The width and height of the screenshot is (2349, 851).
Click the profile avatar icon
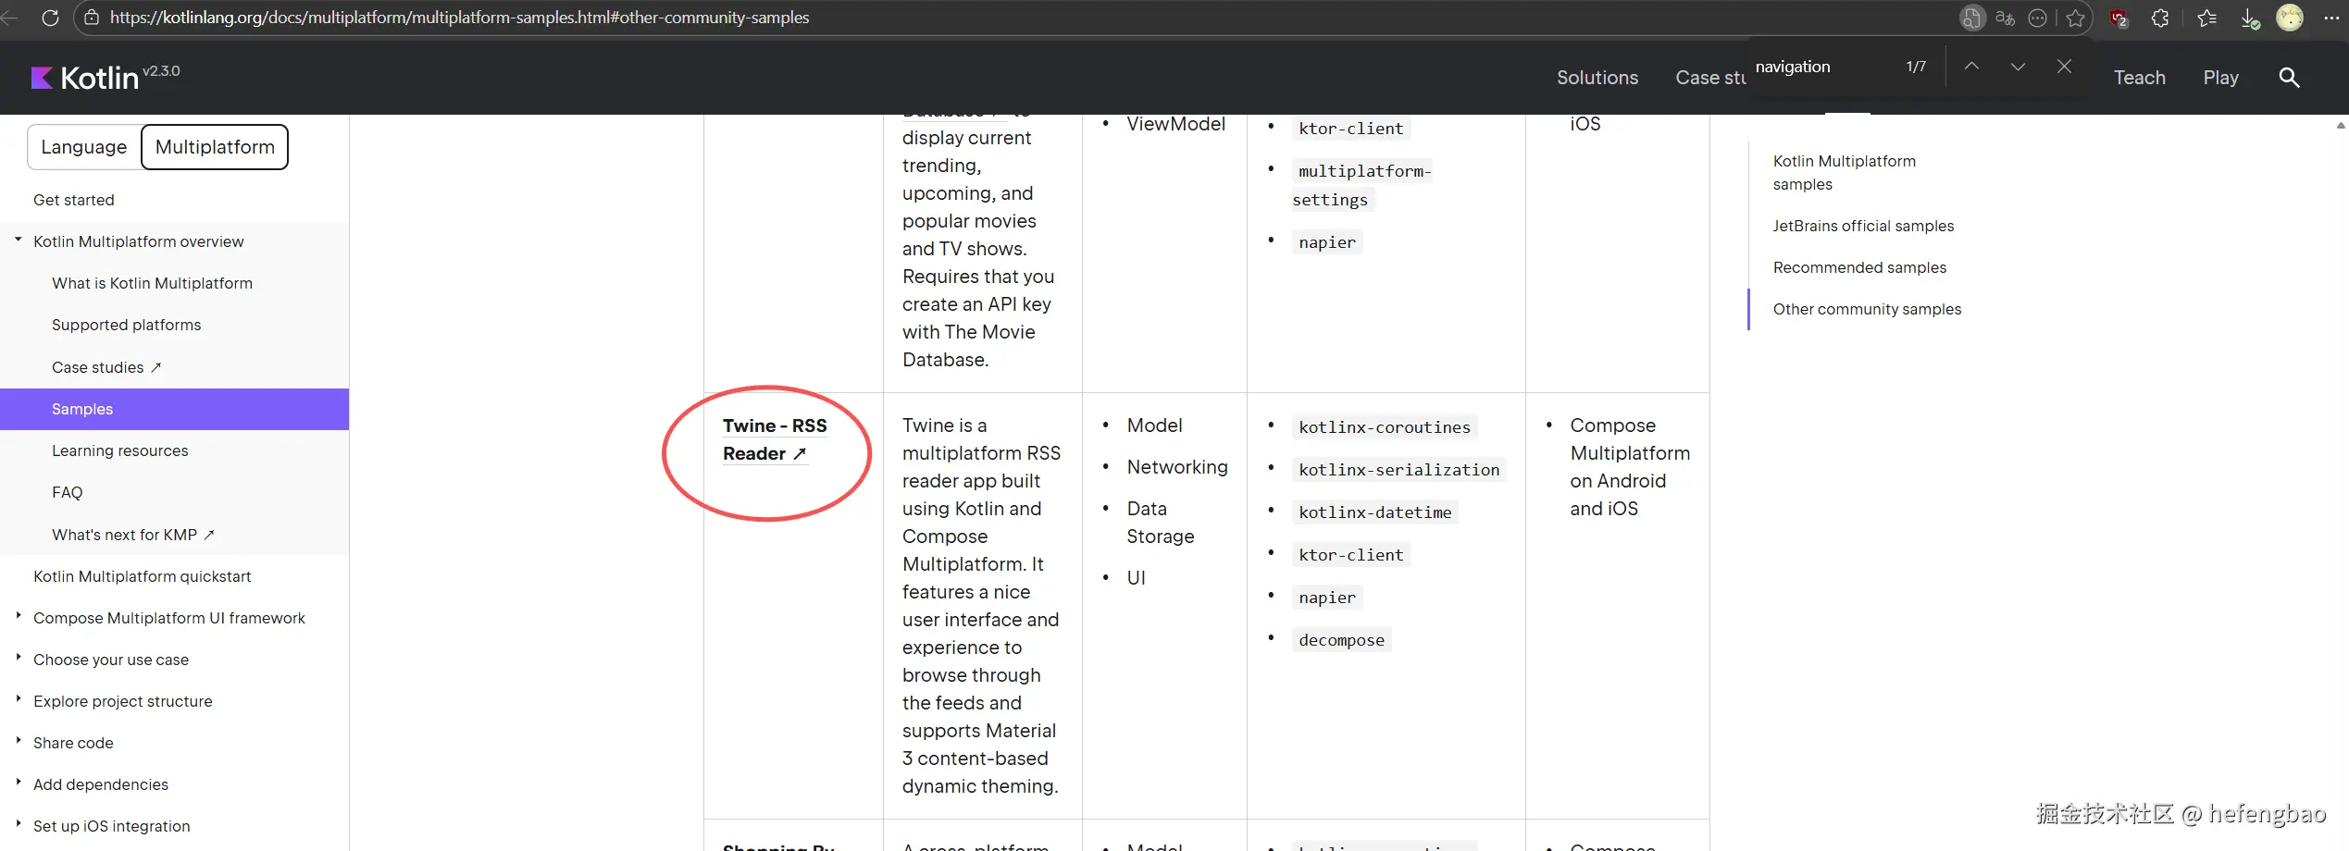[x=2290, y=18]
